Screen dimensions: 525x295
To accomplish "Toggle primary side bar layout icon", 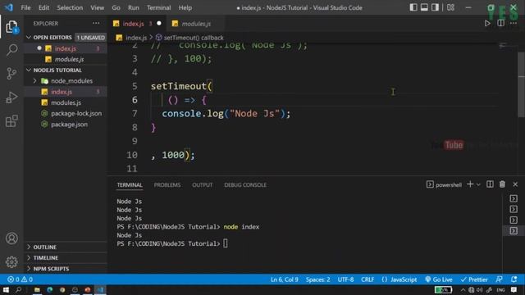I will [x=413, y=7].
